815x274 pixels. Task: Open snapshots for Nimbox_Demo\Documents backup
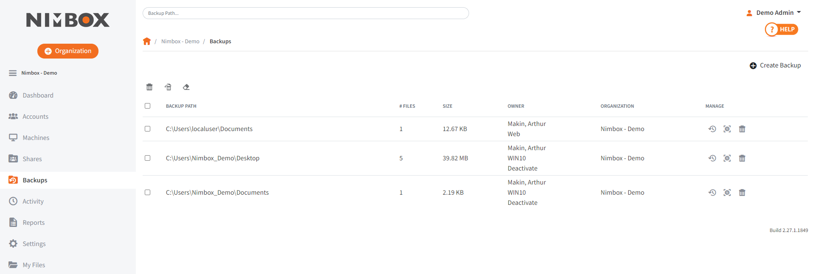727,193
